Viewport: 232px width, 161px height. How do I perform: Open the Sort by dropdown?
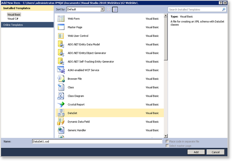click(x=85, y=10)
